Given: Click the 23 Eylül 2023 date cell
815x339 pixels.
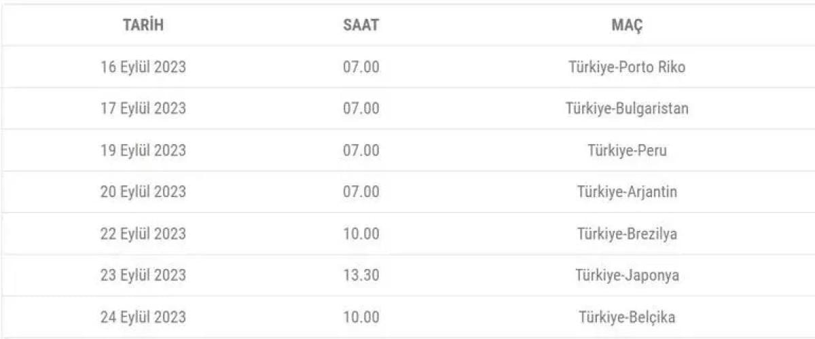Looking at the screenshot, I should (x=143, y=275).
